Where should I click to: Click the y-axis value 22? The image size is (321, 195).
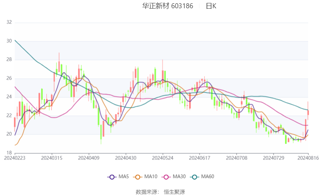(x=9, y=116)
